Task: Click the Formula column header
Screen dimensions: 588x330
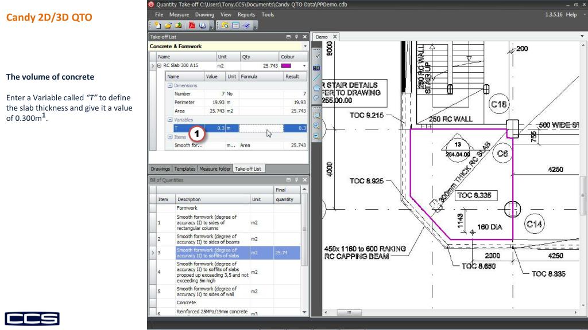Action: point(261,77)
